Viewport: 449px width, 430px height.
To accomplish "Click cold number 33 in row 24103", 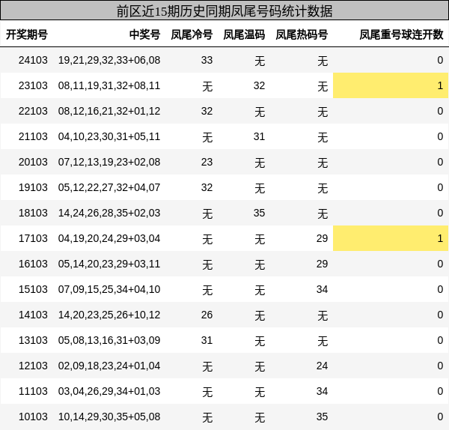I will click(x=207, y=60).
